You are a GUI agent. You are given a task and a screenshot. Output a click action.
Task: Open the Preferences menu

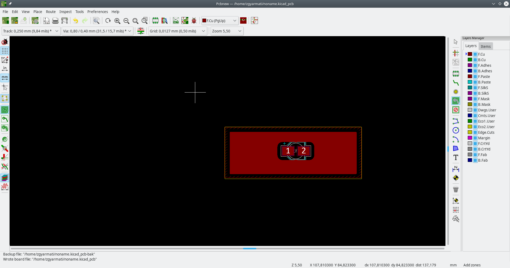coord(97,12)
